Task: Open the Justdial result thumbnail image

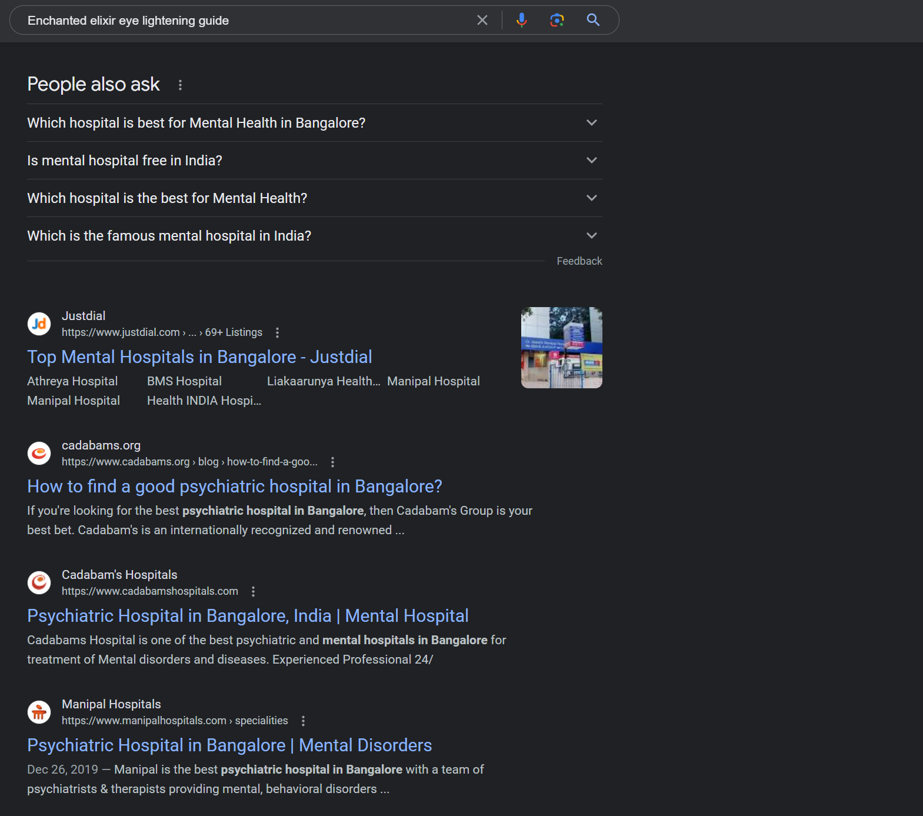Action: click(562, 348)
